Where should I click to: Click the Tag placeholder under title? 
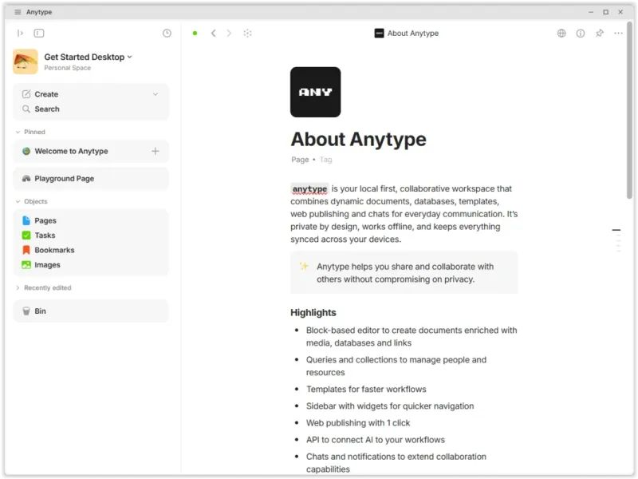coord(325,160)
